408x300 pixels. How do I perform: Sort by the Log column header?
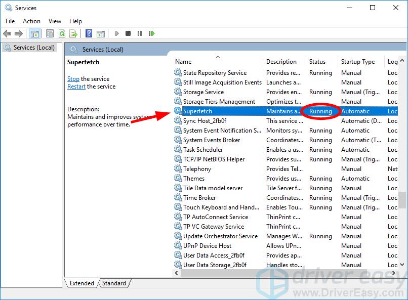click(392, 62)
